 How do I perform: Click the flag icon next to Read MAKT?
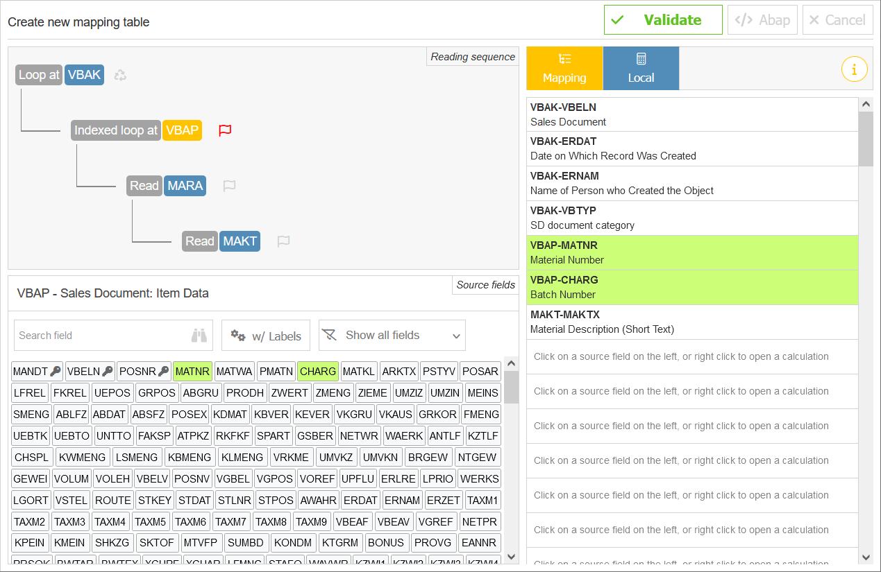point(283,241)
